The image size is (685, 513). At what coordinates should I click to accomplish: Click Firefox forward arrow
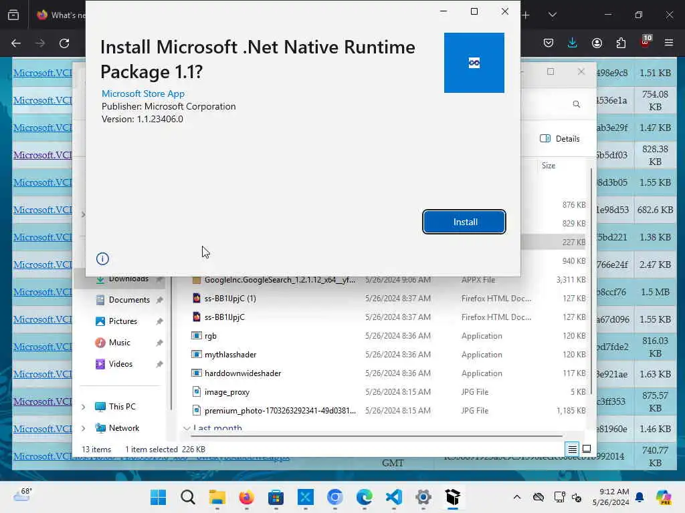click(x=39, y=43)
